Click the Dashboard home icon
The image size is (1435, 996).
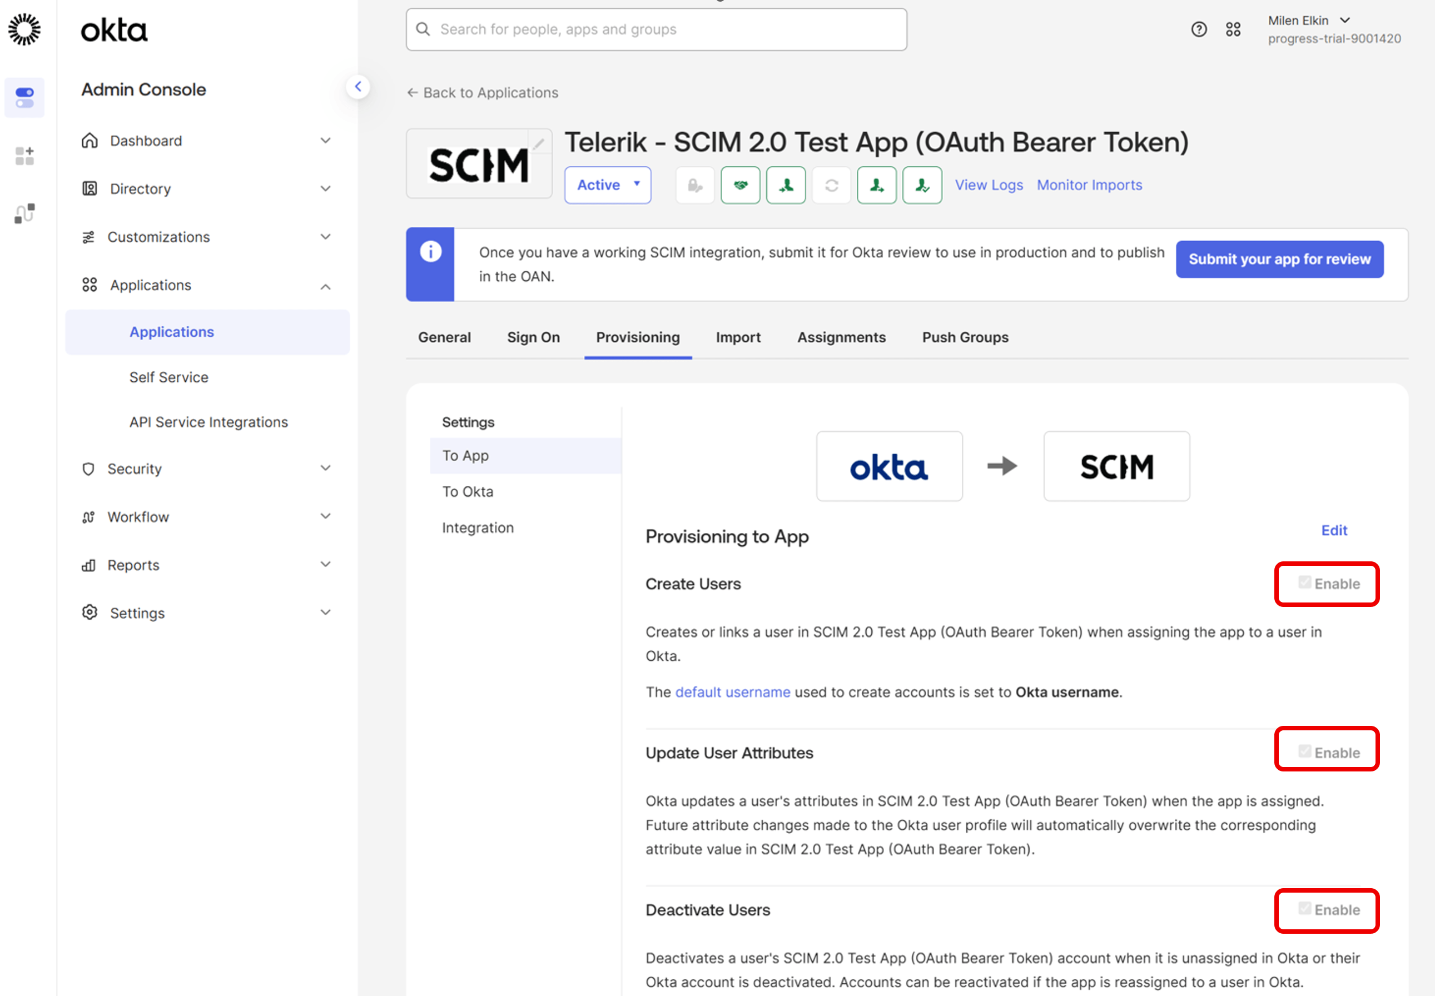click(90, 141)
